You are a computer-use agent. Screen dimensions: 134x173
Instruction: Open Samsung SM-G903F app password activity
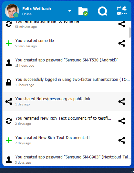coord(67,159)
